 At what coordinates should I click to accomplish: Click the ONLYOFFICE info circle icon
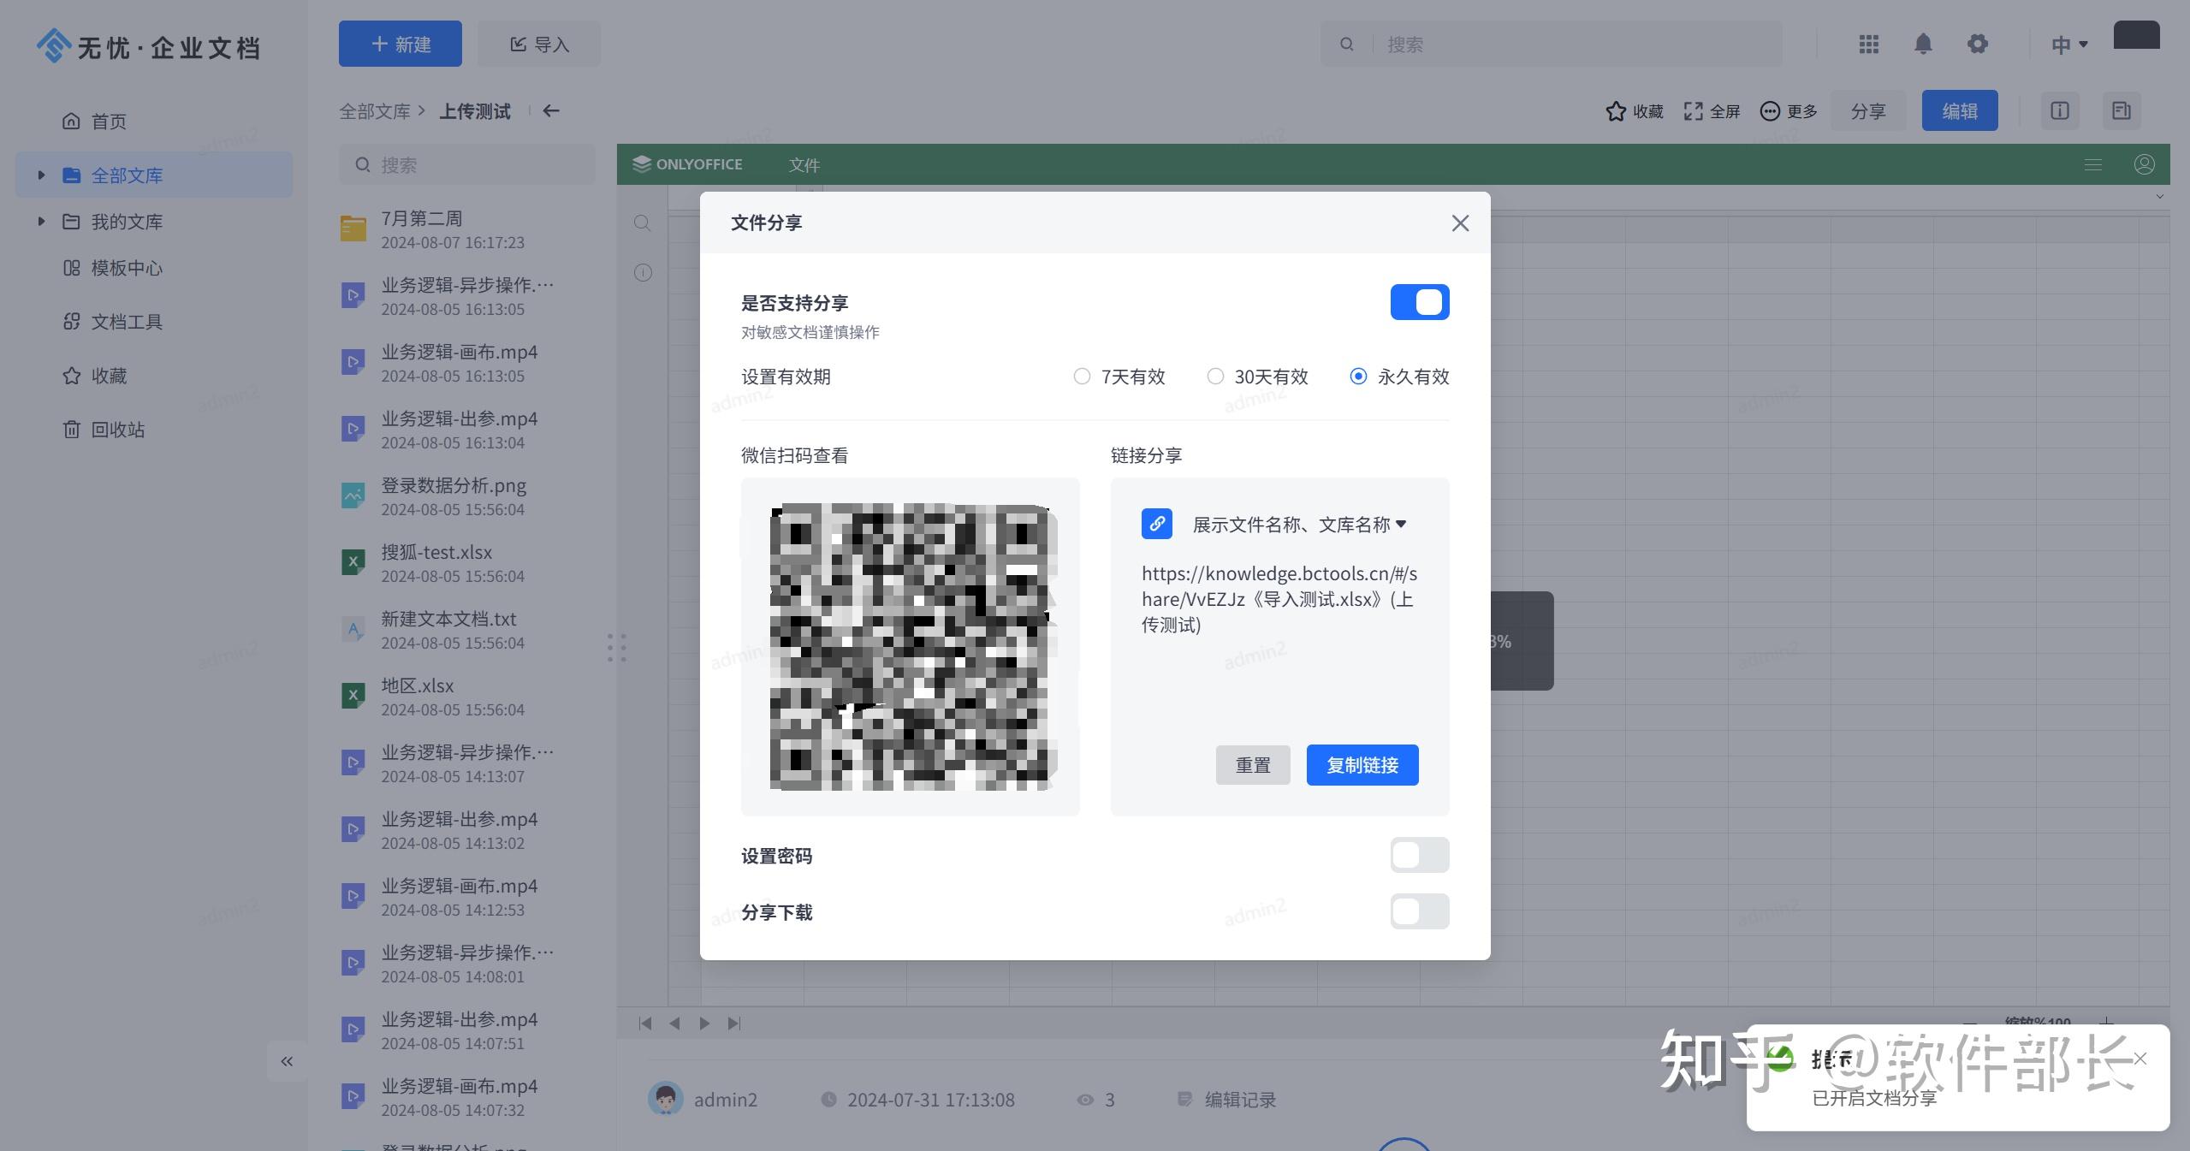pyautogui.click(x=643, y=273)
